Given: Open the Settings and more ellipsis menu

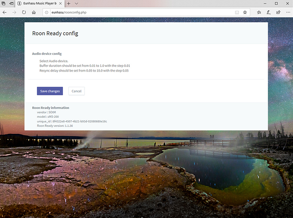Looking at the screenshot, I should (288, 12).
